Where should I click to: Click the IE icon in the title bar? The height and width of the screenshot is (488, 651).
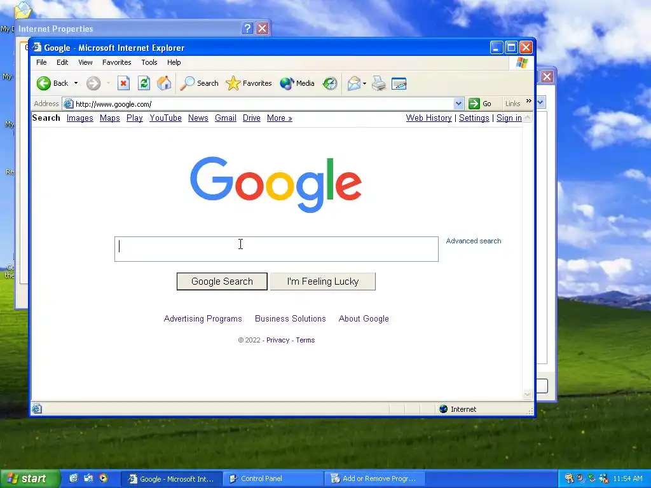coord(37,47)
